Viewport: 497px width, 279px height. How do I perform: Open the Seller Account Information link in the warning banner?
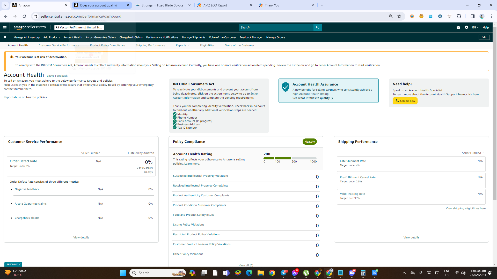336,65
